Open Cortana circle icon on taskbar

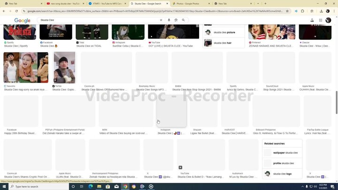[x=73, y=187]
